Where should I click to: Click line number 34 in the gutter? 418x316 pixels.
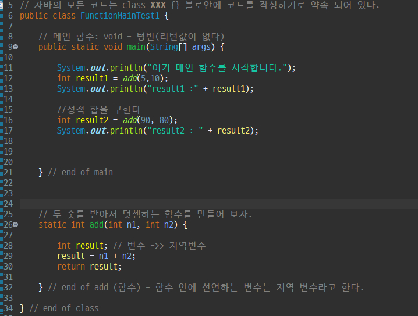click(x=8, y=308)
